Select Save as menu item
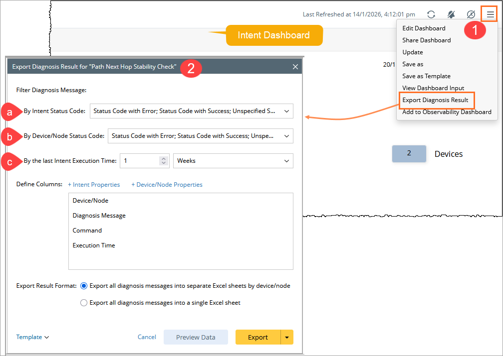The image size is (503, 356). pyautogui.click(x=413, y=64)
